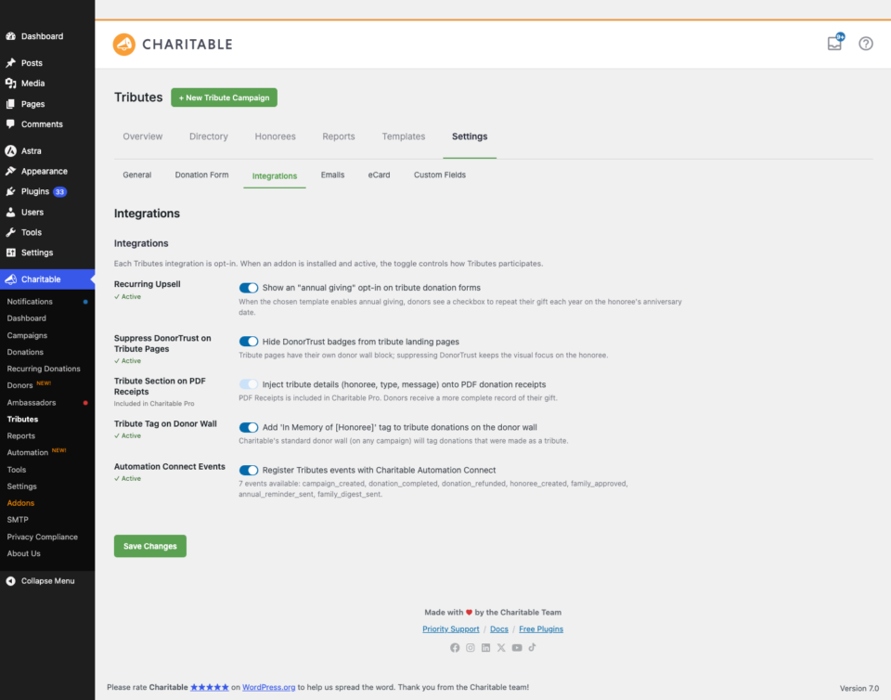The image size is (891, 700).
Task: Open the Free Plugins link
Action: coord(541,629)
